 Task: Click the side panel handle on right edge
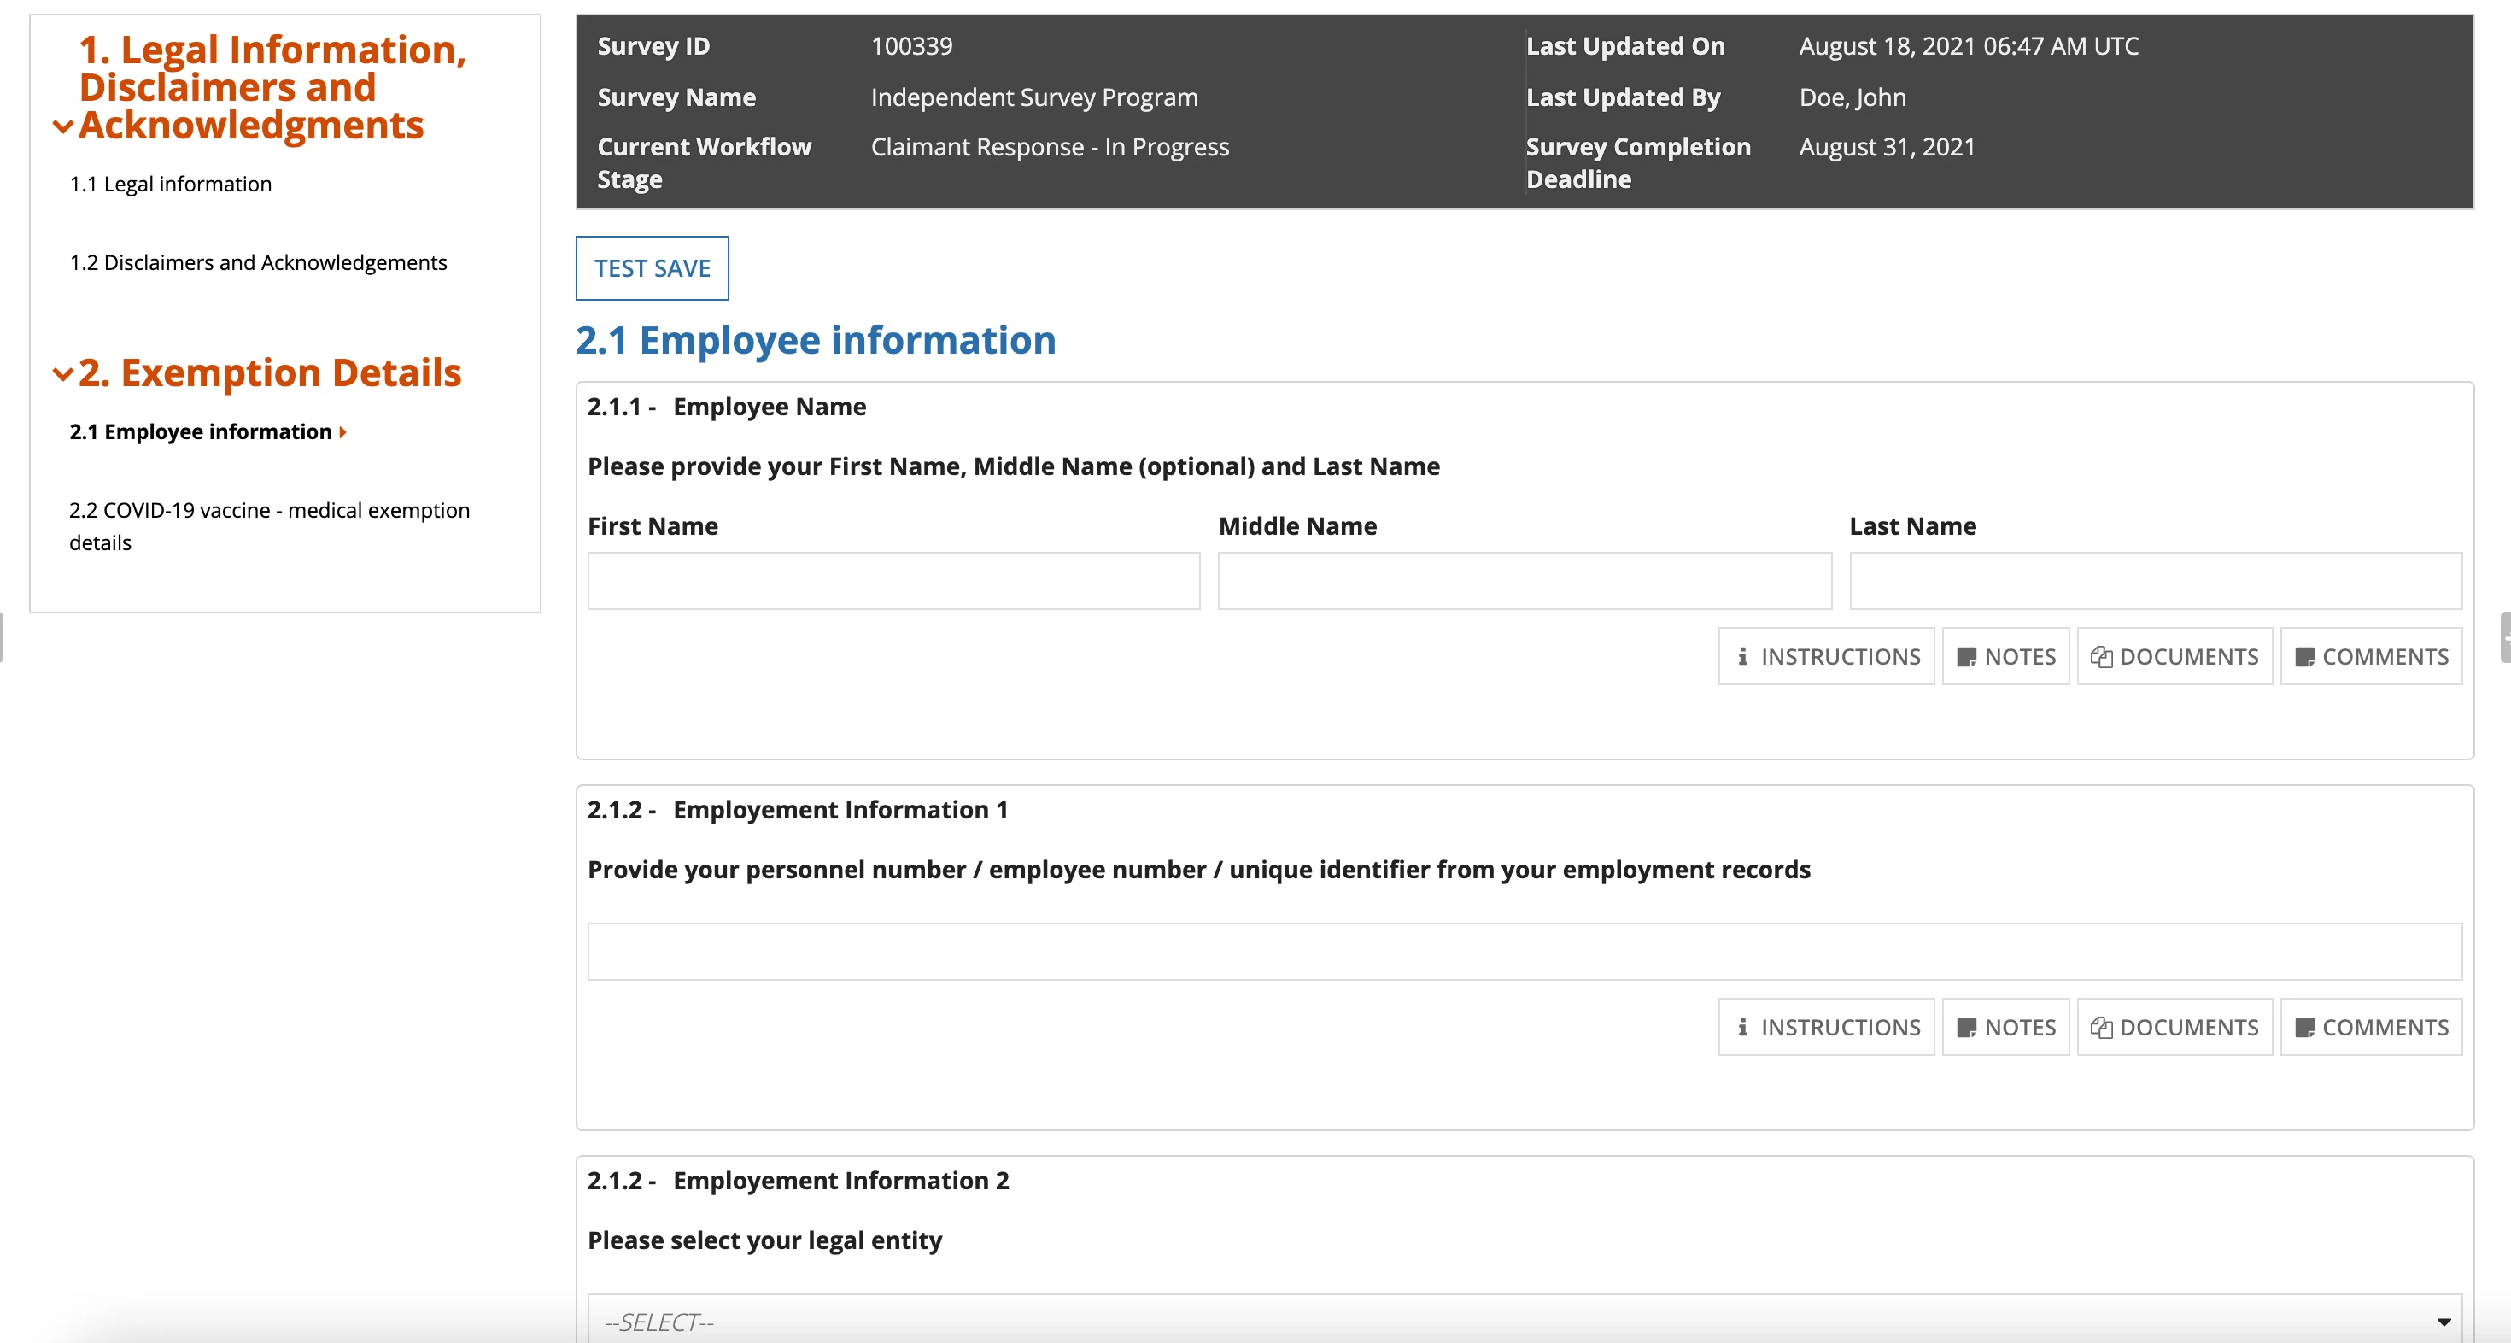tap(2505, 636)
